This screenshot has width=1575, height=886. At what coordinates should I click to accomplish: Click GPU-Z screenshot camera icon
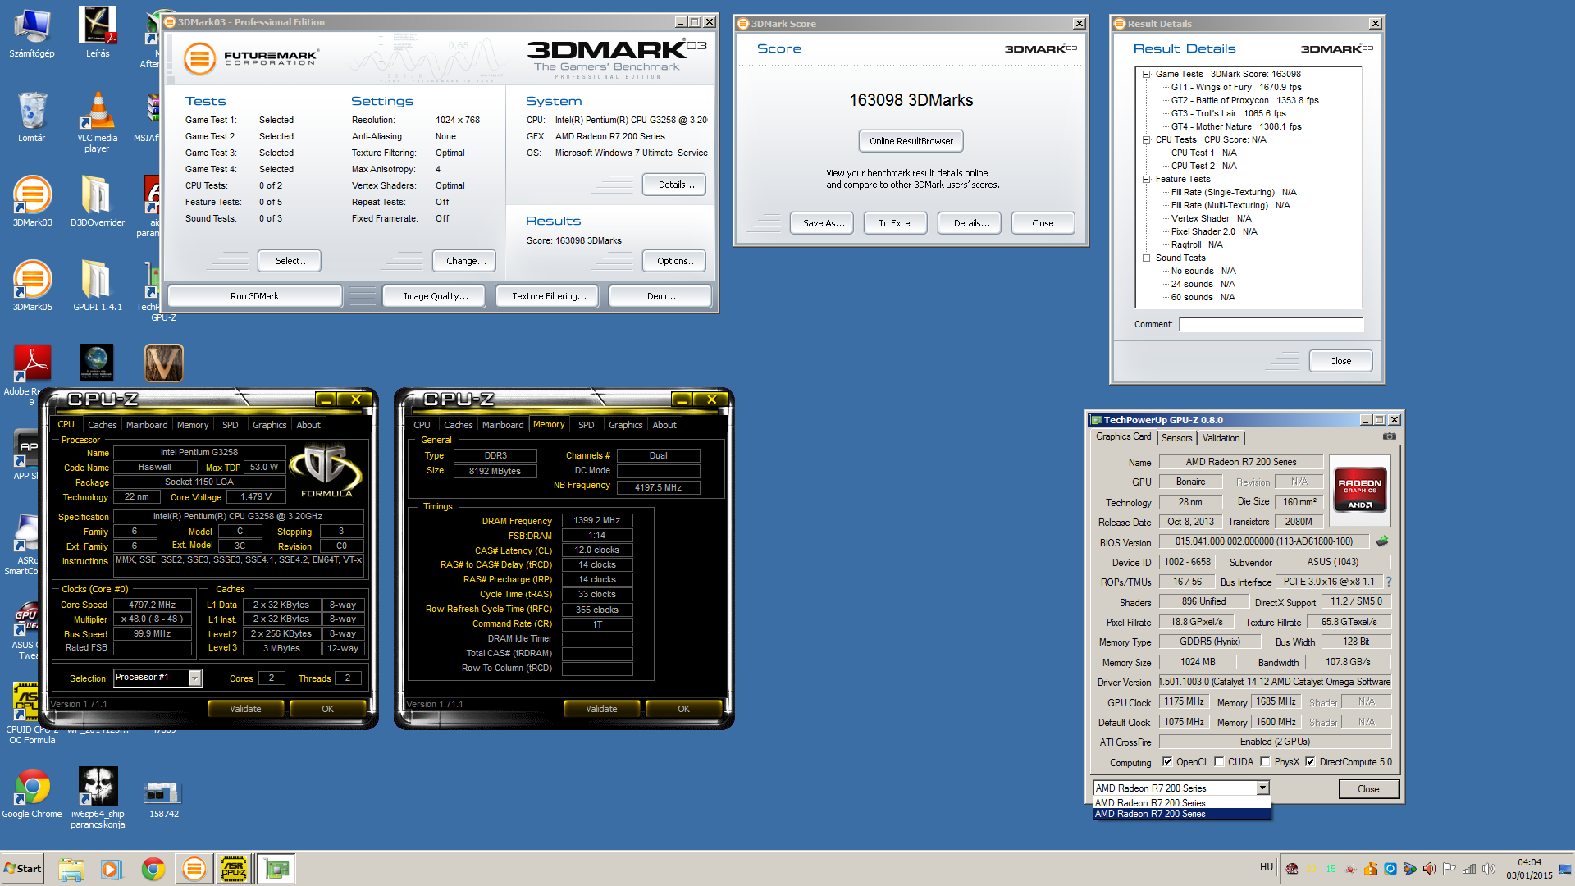pyautogui.click(x=1390, y=436)
